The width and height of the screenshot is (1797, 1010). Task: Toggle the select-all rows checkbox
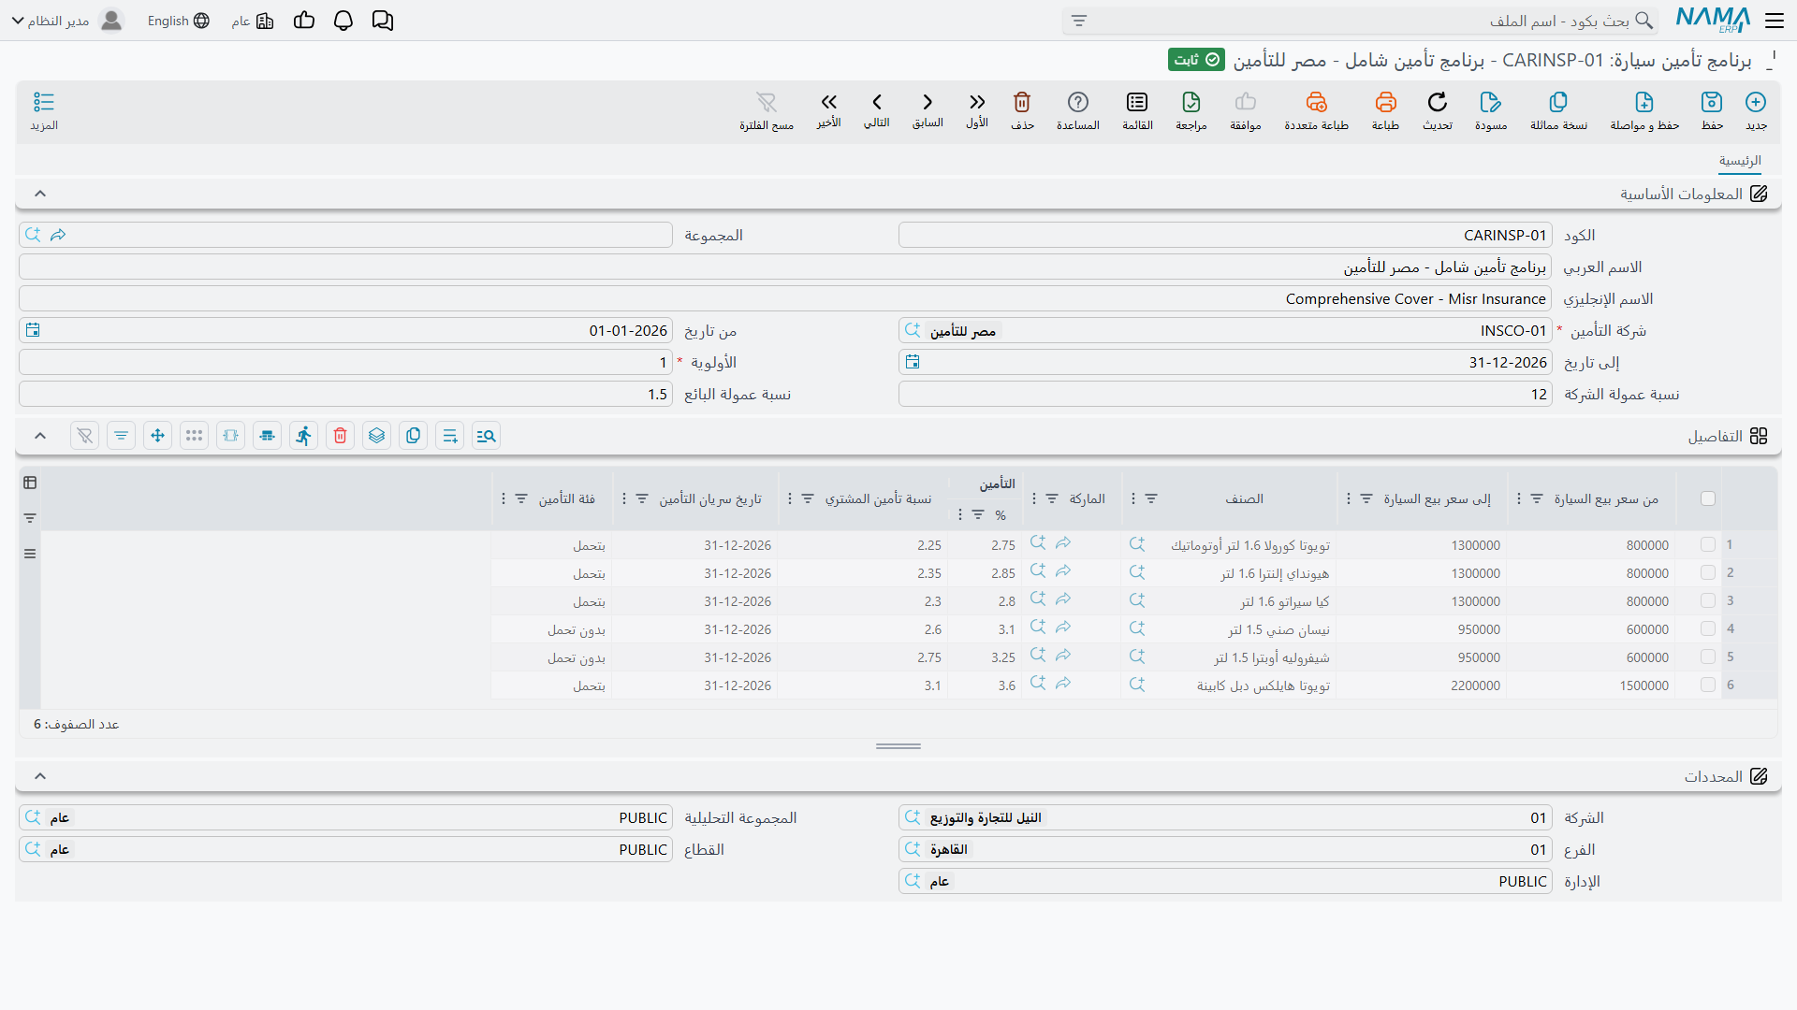tap(1708, 498)
